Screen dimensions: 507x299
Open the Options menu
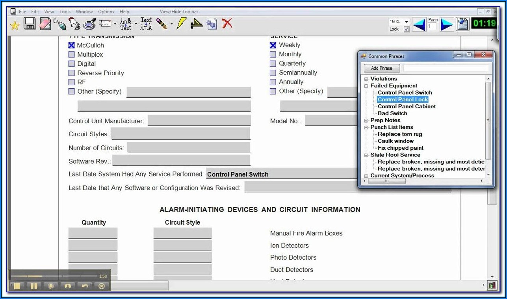click(x=106, y=12)
